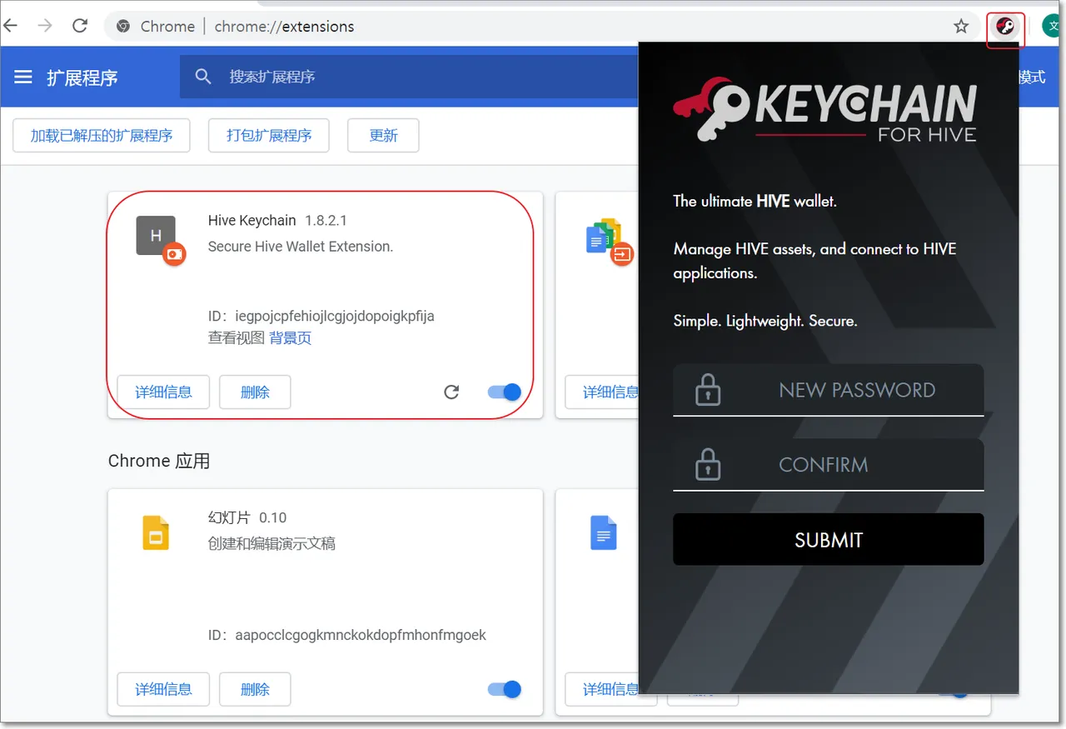1066x729 pixels.
Task: Click "Secure Hive Wallet Extension." description
Action: 301,247
